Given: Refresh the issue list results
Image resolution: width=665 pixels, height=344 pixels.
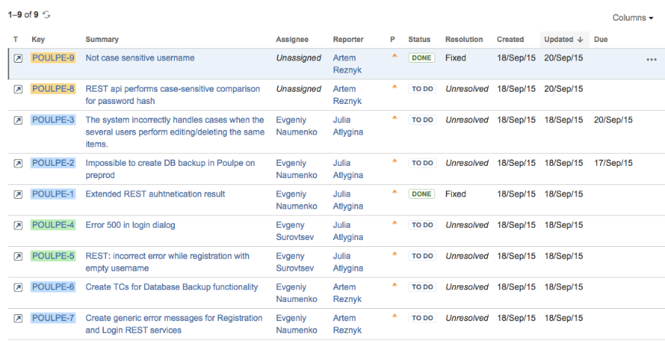Looking at the screenshot, I should tap(47, 15).
